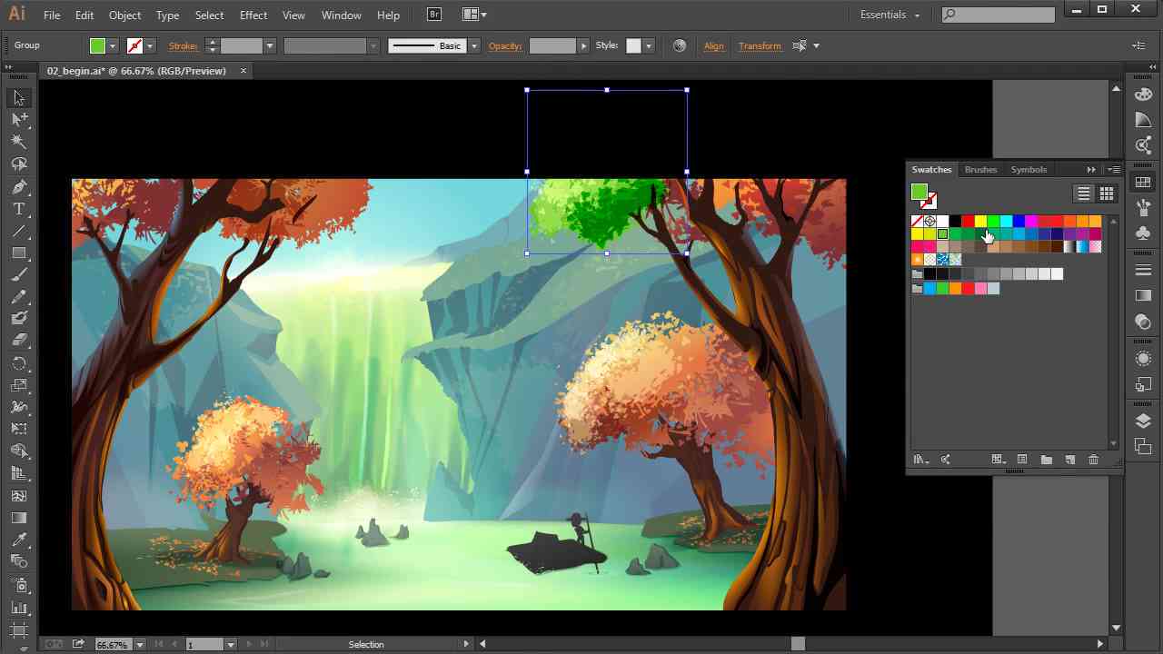
Task: Select the Eyedropper tool
Action: (x=19, y=540)
